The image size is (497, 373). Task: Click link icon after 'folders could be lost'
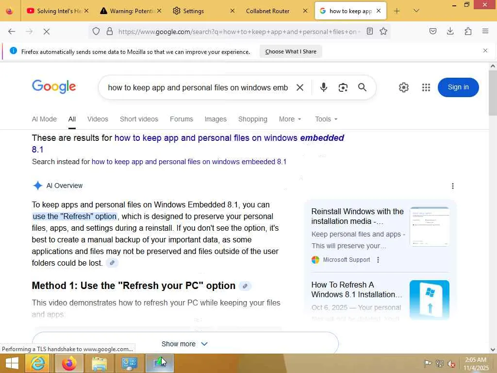(112, 263)
